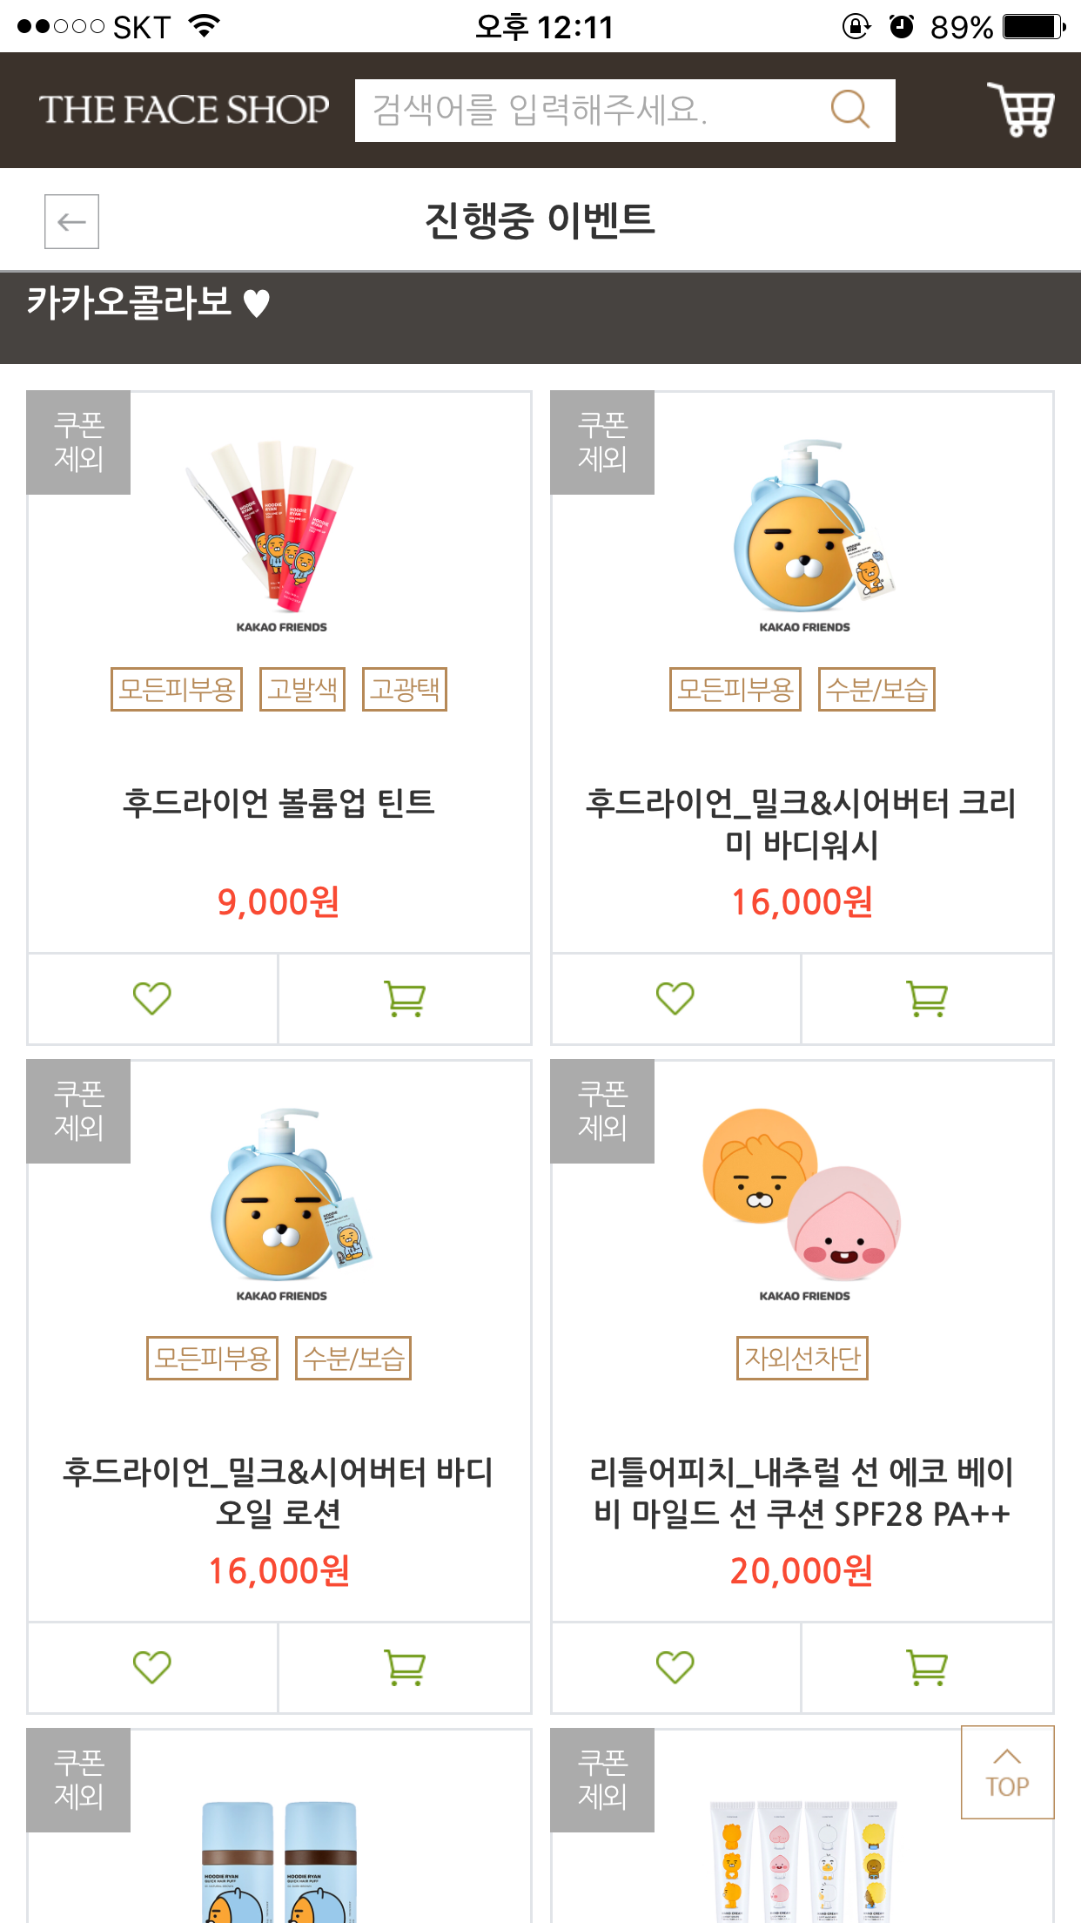Select the 자외선차단 tag

click(802, 1359)
